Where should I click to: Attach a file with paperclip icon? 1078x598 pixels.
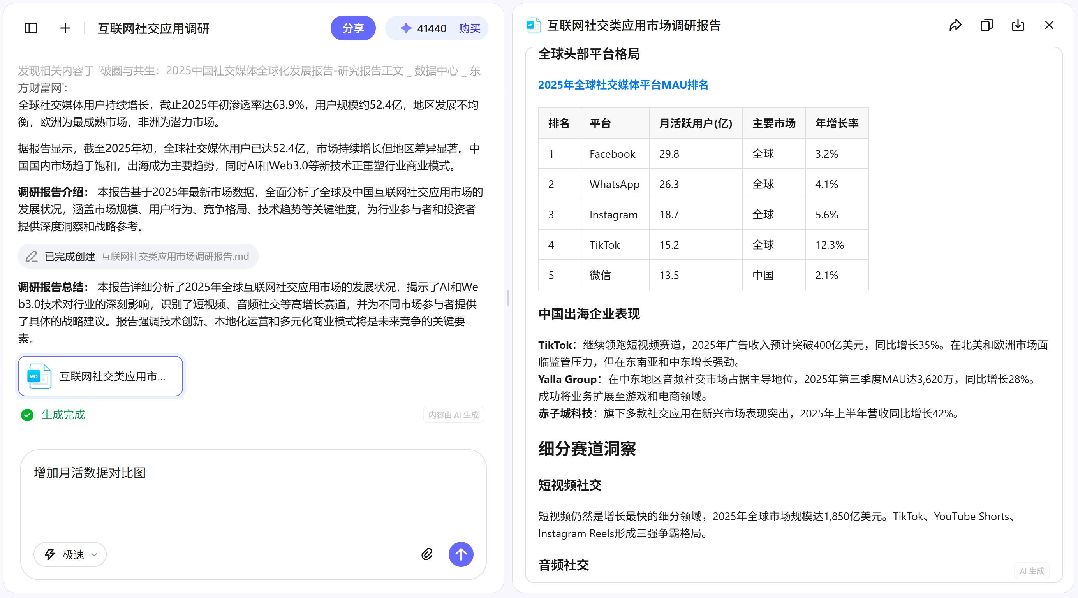[x=427, y=554]
